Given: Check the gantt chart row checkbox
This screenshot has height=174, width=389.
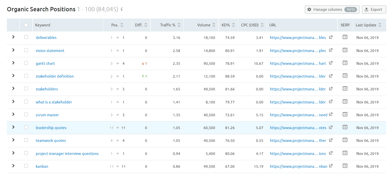Looking at the screenshot, I should click(26, 63).
